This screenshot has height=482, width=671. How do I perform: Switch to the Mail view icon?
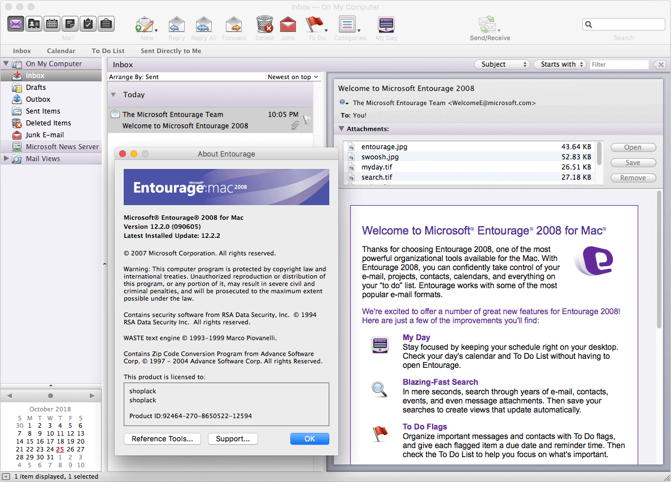pyautogui.click(x=16, y=24)
